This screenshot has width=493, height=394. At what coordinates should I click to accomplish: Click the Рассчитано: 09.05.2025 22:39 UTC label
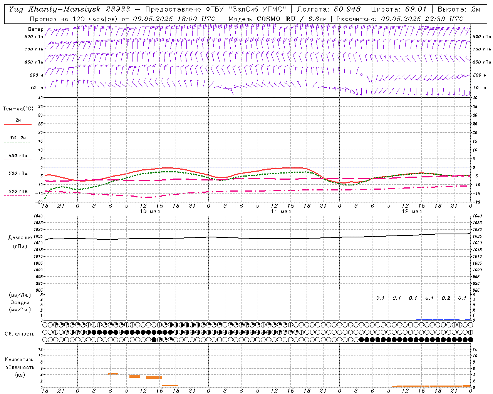click(x=400, y=19)
